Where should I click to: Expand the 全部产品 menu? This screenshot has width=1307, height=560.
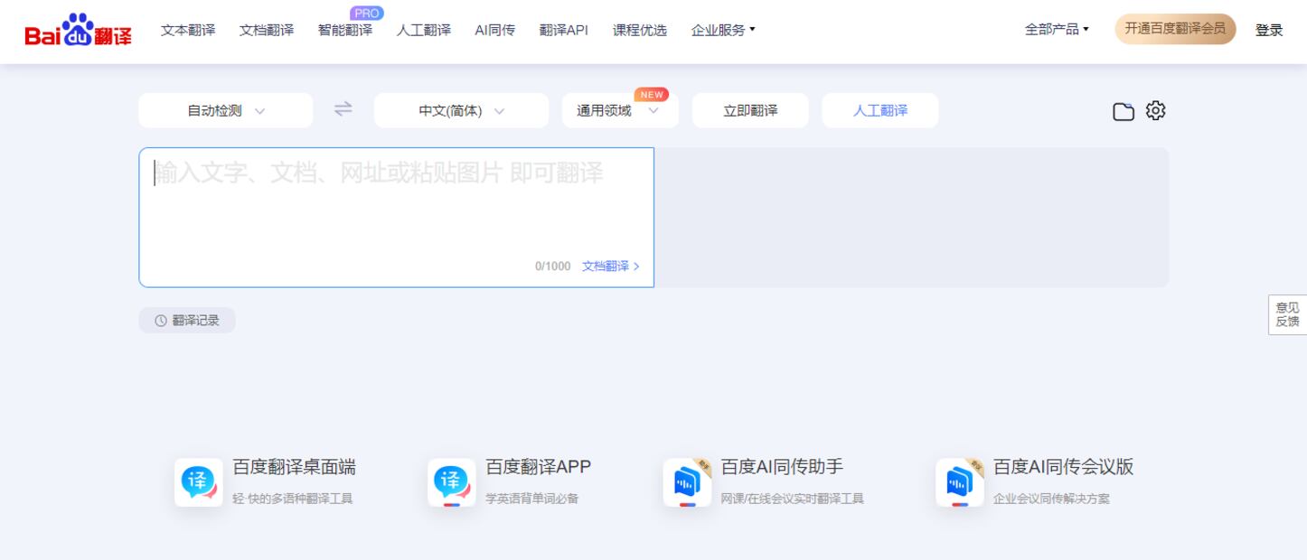(1057, 29)
